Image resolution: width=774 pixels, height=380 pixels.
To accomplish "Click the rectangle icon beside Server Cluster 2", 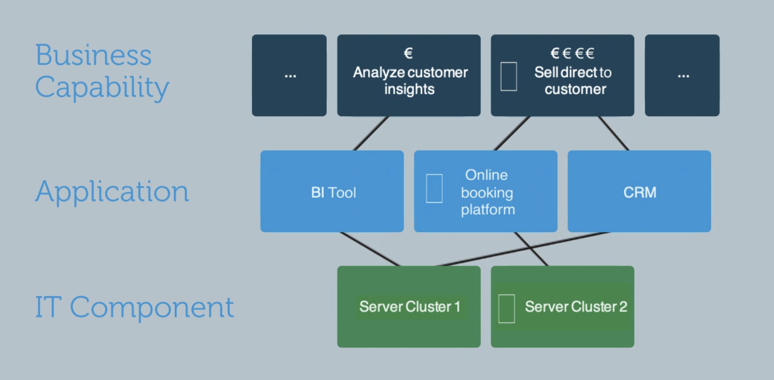I will pyautogui.click(x=507, y=308).
